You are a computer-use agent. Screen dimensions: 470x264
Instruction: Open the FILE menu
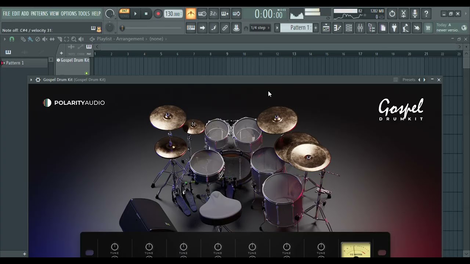[6, 14]
